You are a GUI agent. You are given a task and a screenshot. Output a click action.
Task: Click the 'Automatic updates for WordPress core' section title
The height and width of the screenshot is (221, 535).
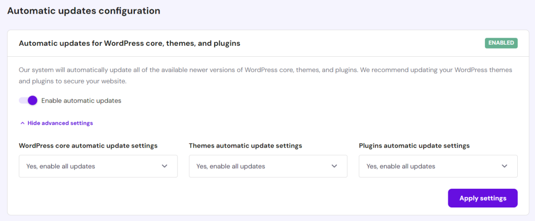(x=129, y=43)
